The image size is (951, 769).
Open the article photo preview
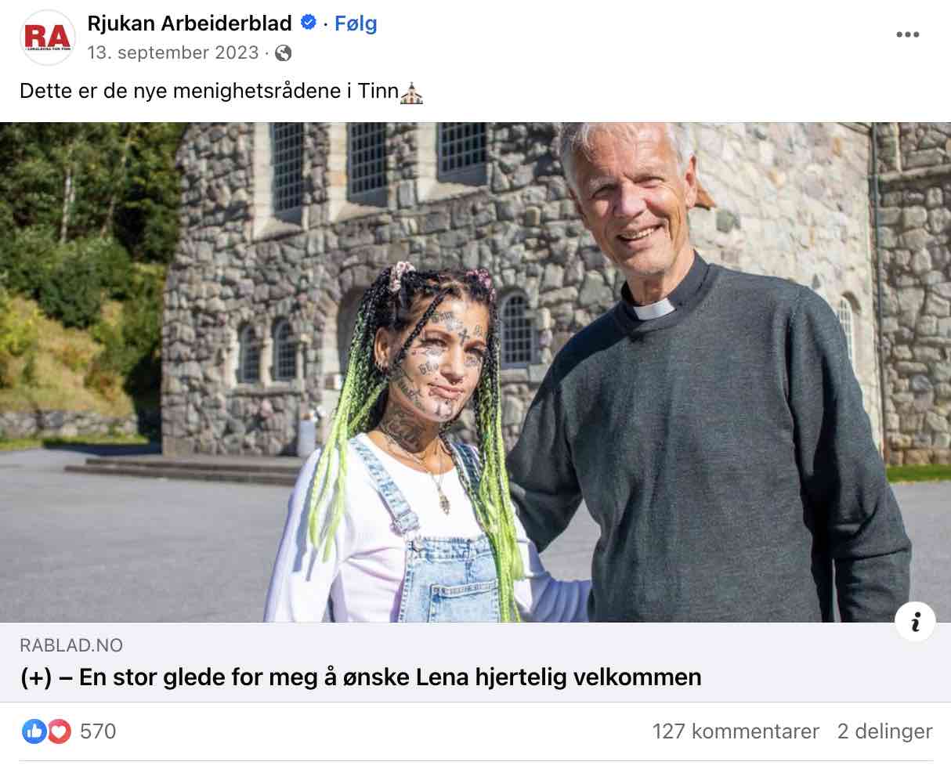(x=475, y=372)
